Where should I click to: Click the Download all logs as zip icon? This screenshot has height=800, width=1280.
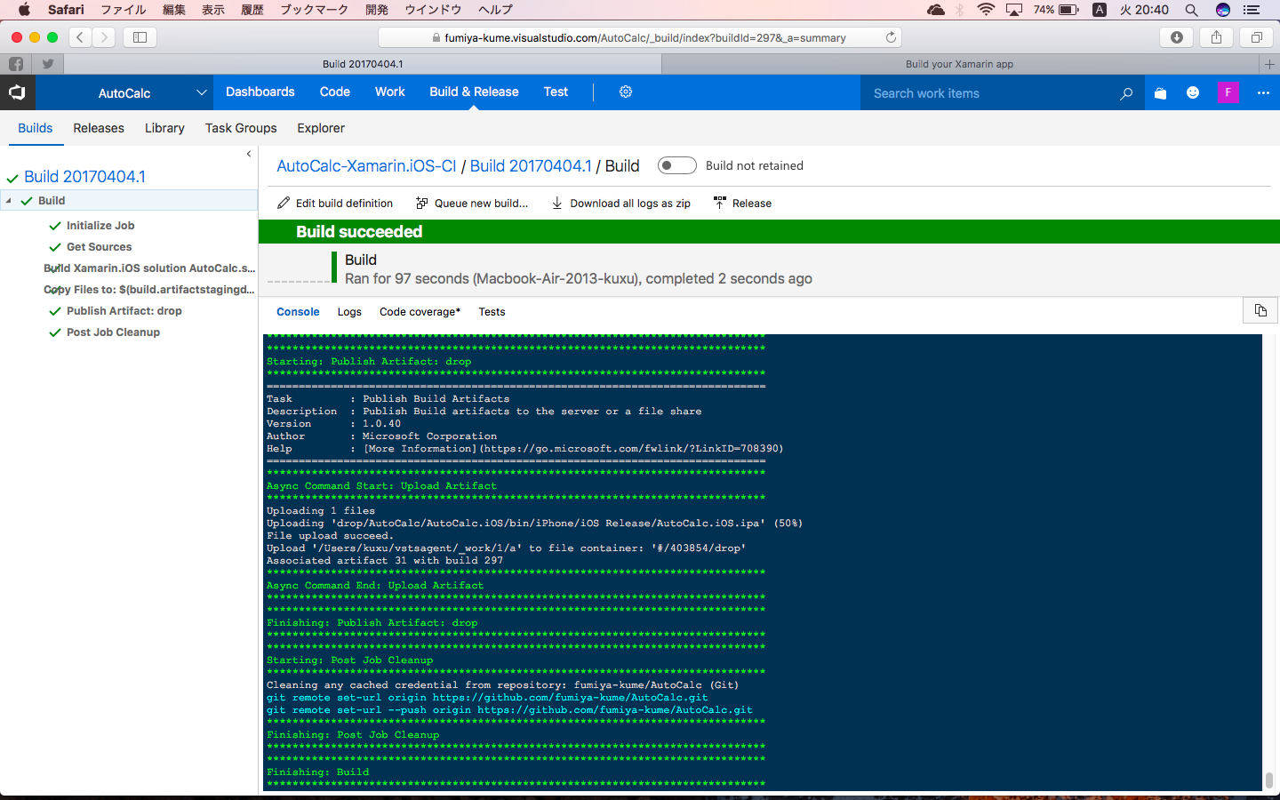(557, 203)
